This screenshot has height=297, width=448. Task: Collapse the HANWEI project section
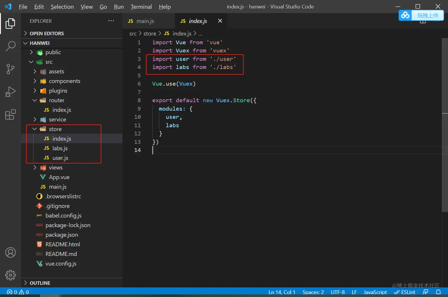72,43
